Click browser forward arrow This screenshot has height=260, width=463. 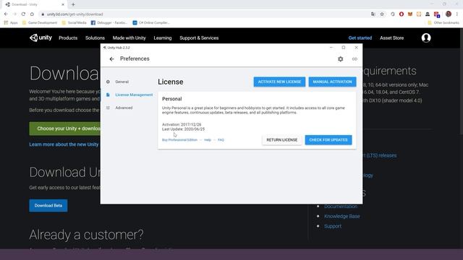click(x=14, y=14)
